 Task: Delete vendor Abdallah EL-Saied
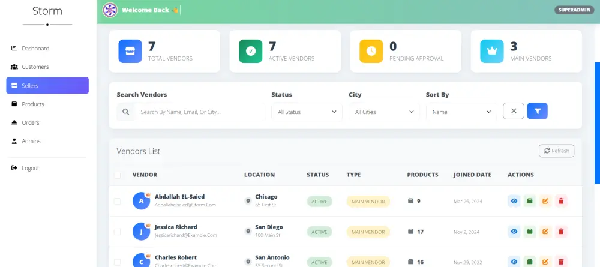click(x=561, y=201)
